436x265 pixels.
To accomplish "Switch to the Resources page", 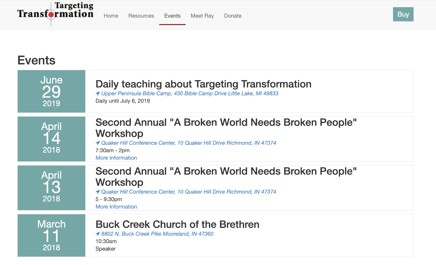I will (x=141, y=16).
